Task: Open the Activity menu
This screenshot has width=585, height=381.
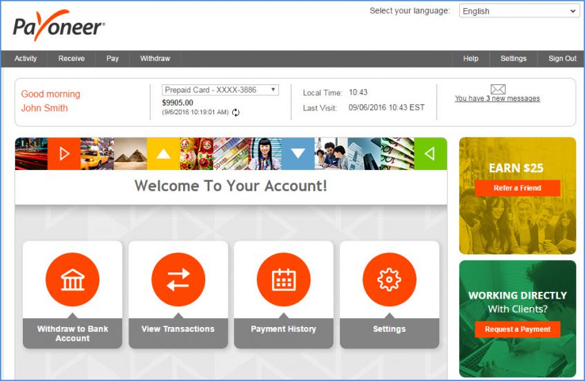Action: (26, 59)
